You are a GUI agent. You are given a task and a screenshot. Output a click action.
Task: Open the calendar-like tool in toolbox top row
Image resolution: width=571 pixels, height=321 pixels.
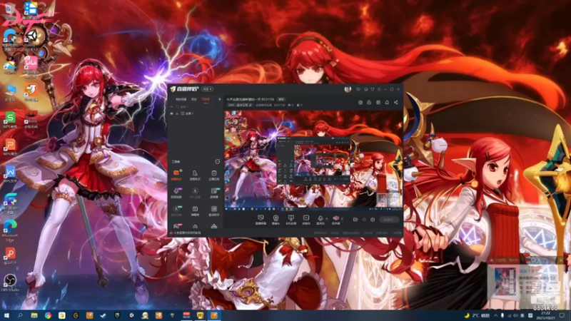click(213, 174)
